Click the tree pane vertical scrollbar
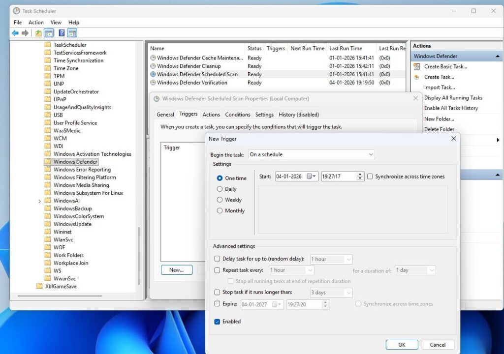This screenshot has width=504, height=354. click(139, 256)
